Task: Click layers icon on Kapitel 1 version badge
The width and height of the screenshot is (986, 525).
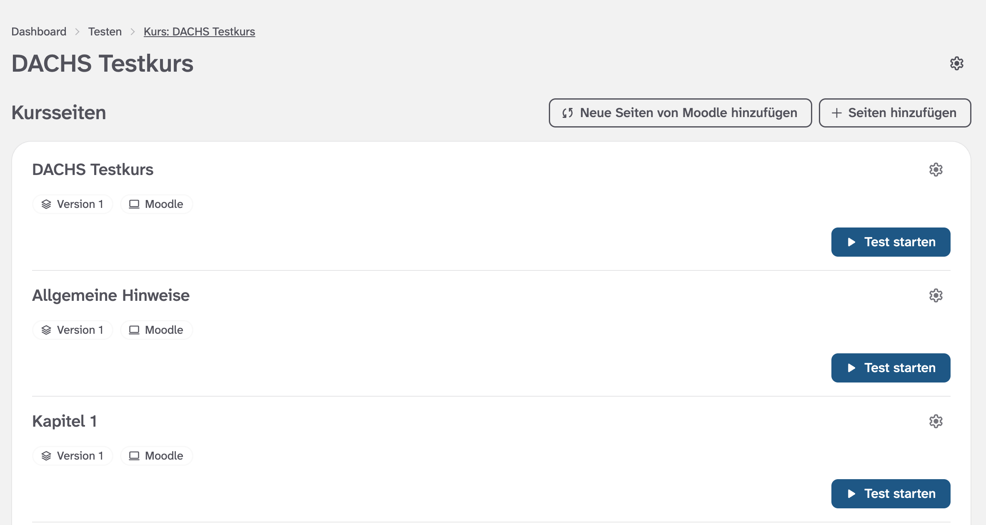Action: pos(46,456)
